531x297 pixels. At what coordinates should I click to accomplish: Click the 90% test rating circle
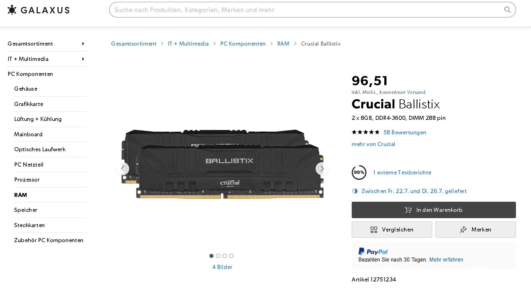tap(359, 173)
